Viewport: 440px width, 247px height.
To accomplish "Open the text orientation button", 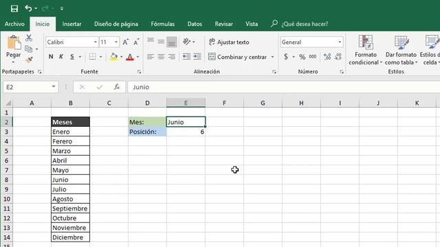I will pyautogui.click(x=188, y=42).
